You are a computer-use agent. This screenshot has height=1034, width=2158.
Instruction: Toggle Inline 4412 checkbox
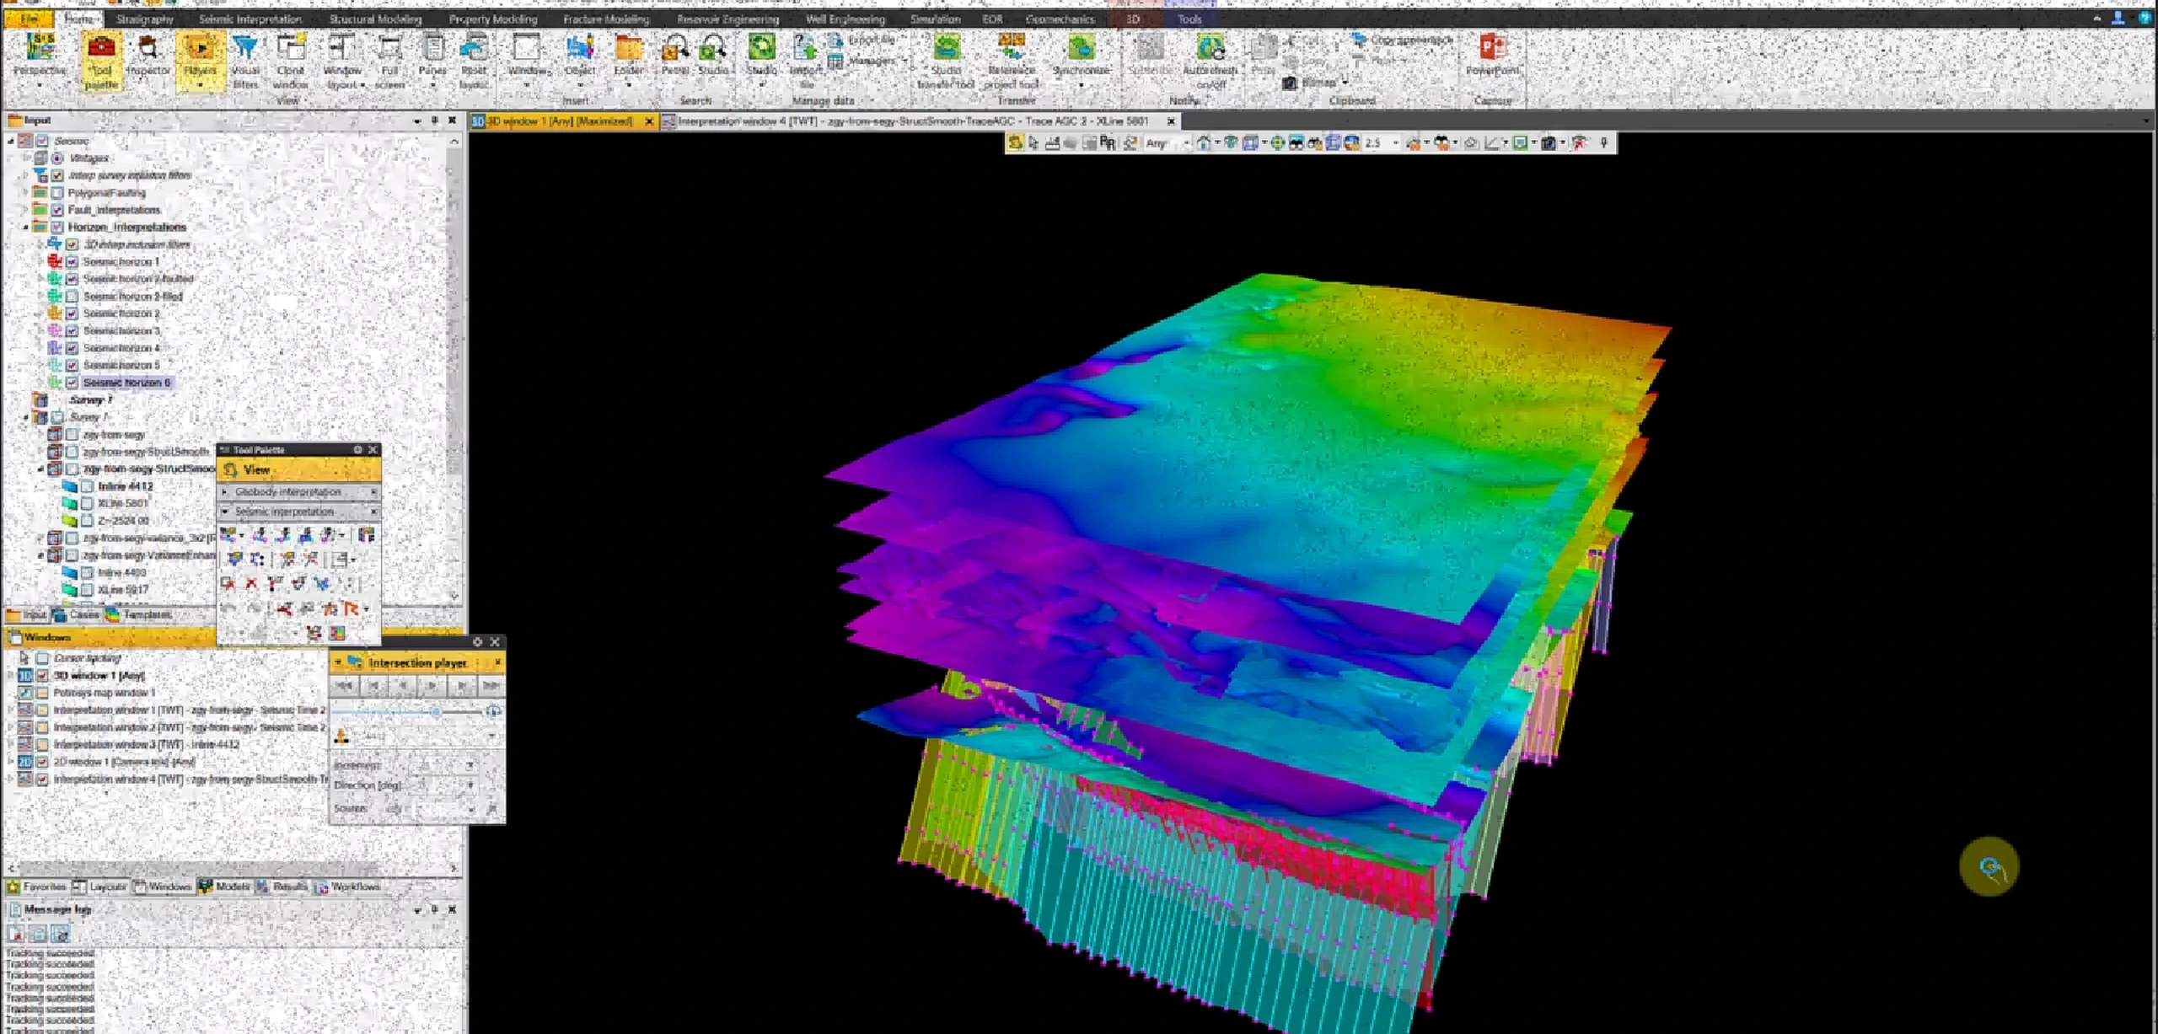[88, 486]
